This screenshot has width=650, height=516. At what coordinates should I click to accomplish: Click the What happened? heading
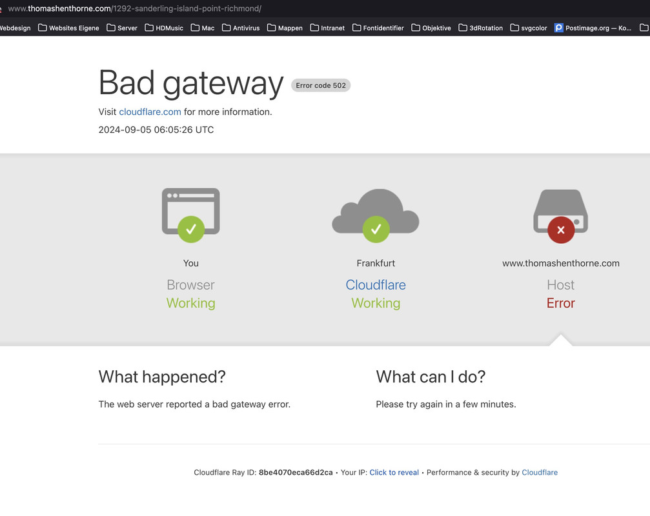[x=162, y=377]
